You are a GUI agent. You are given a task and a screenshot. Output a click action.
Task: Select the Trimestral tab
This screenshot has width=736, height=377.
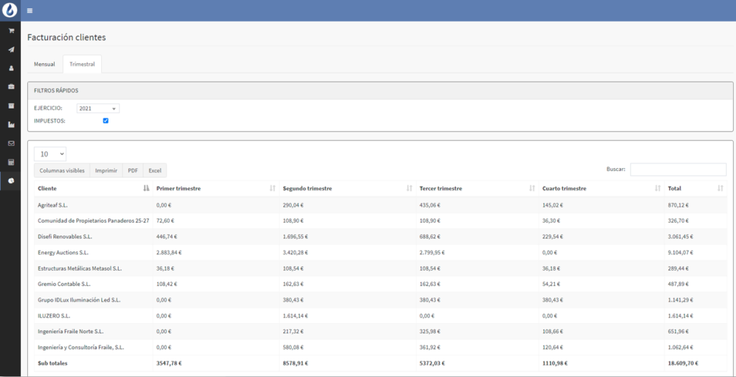point(82,64)
